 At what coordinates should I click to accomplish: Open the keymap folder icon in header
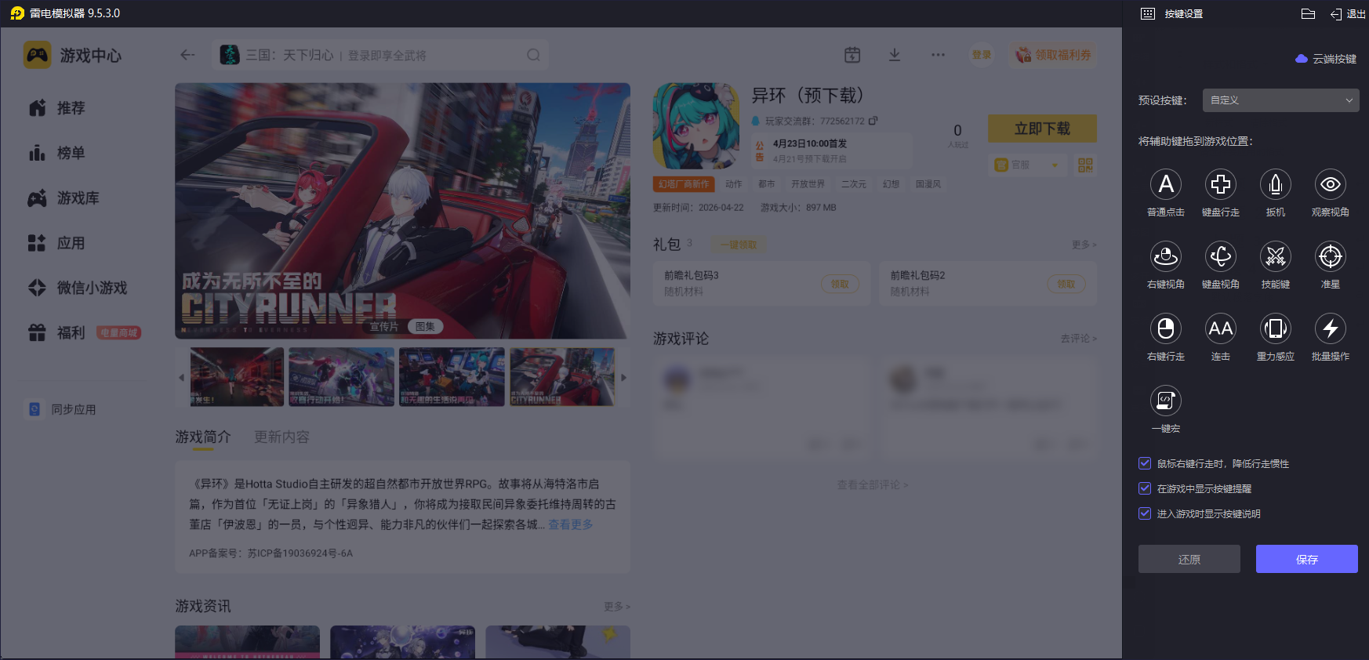[x=1308, y=13]
